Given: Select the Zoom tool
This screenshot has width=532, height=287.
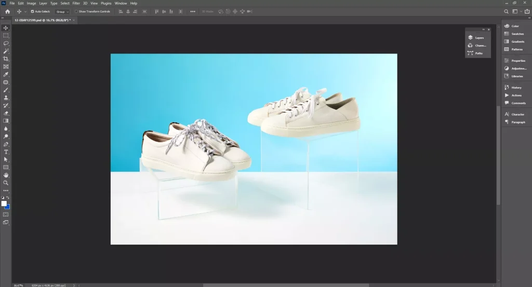Looking at the screenshot, I should [x=6, y=183].
